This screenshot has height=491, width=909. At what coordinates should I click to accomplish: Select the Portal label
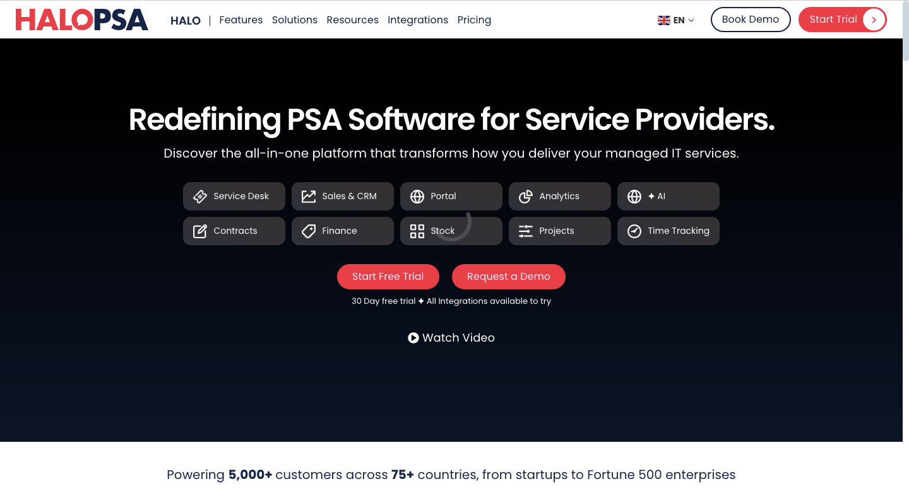[443, 196]
